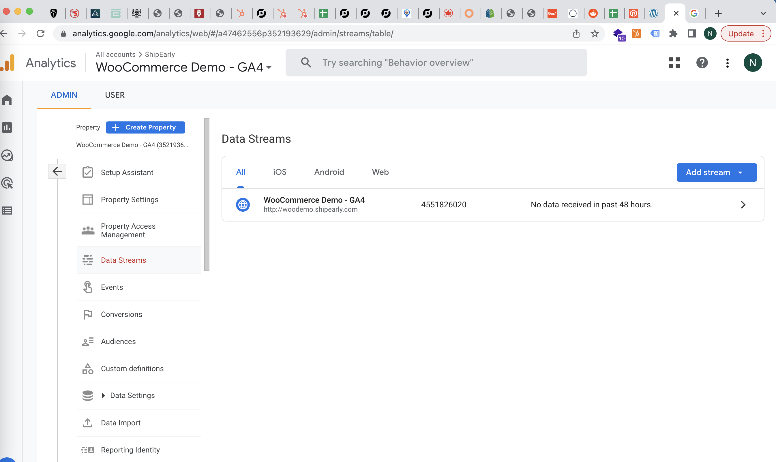The image size is (776, 462).
Task: Expand the Data Settings section arrow
Action: (103, 395)
